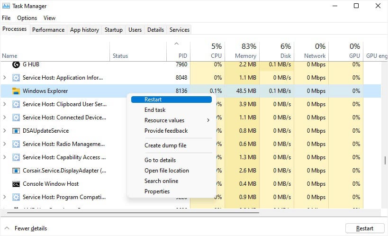Click the Service Host: Application Information gear icon
Viewport: 388px width, 236px height.
[16, 78]
